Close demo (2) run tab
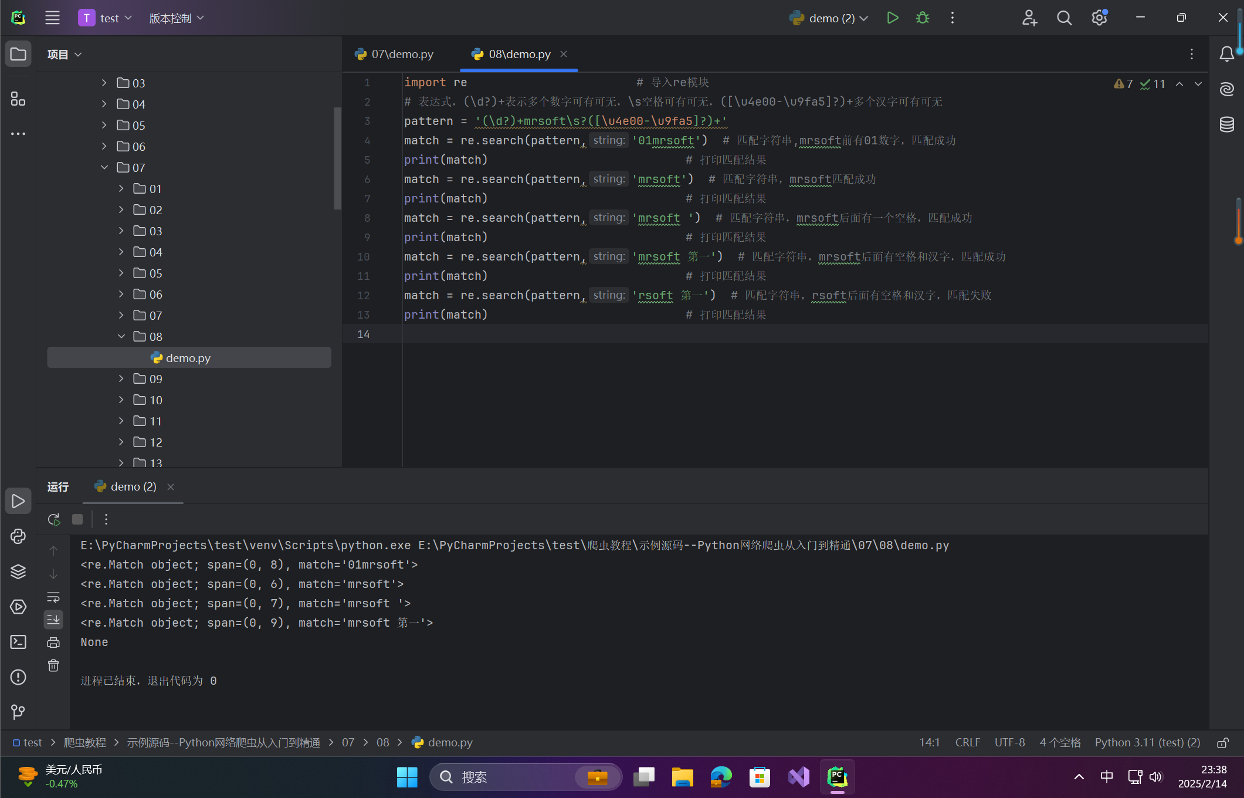 click(x=171, y=487)
